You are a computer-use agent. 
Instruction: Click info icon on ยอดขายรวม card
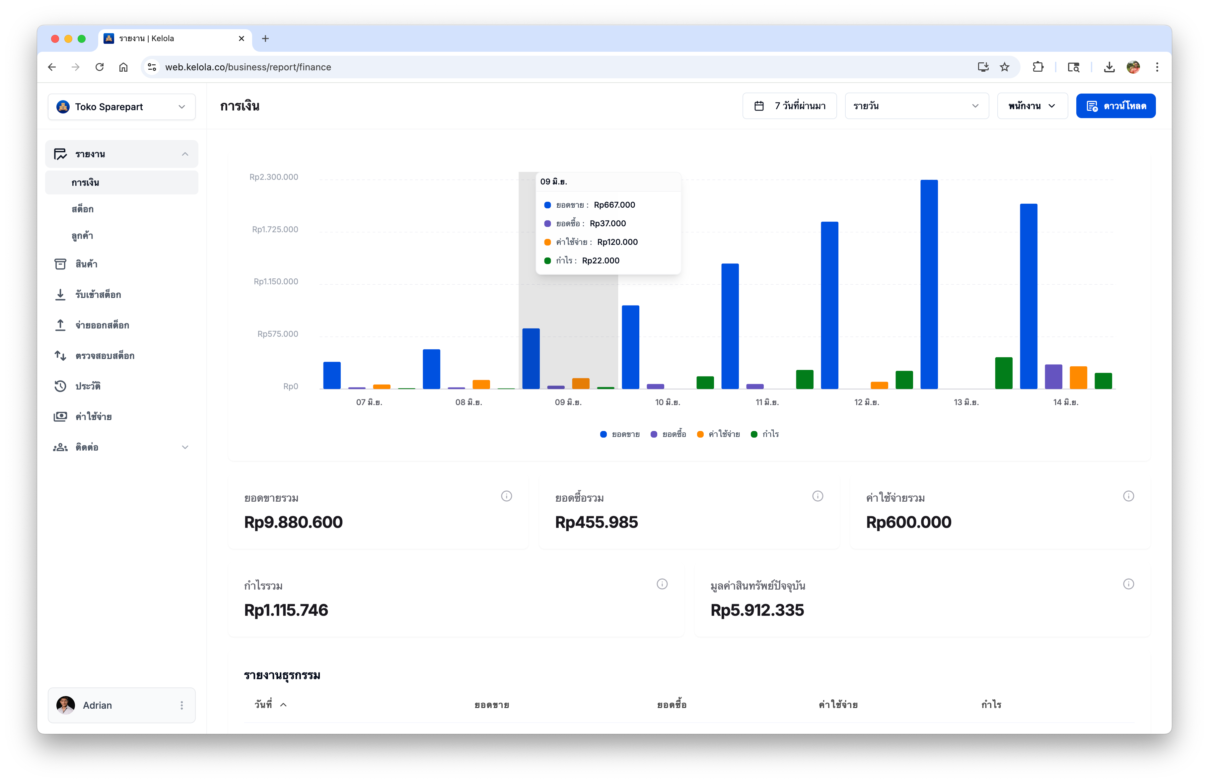[x=506, y=496]
